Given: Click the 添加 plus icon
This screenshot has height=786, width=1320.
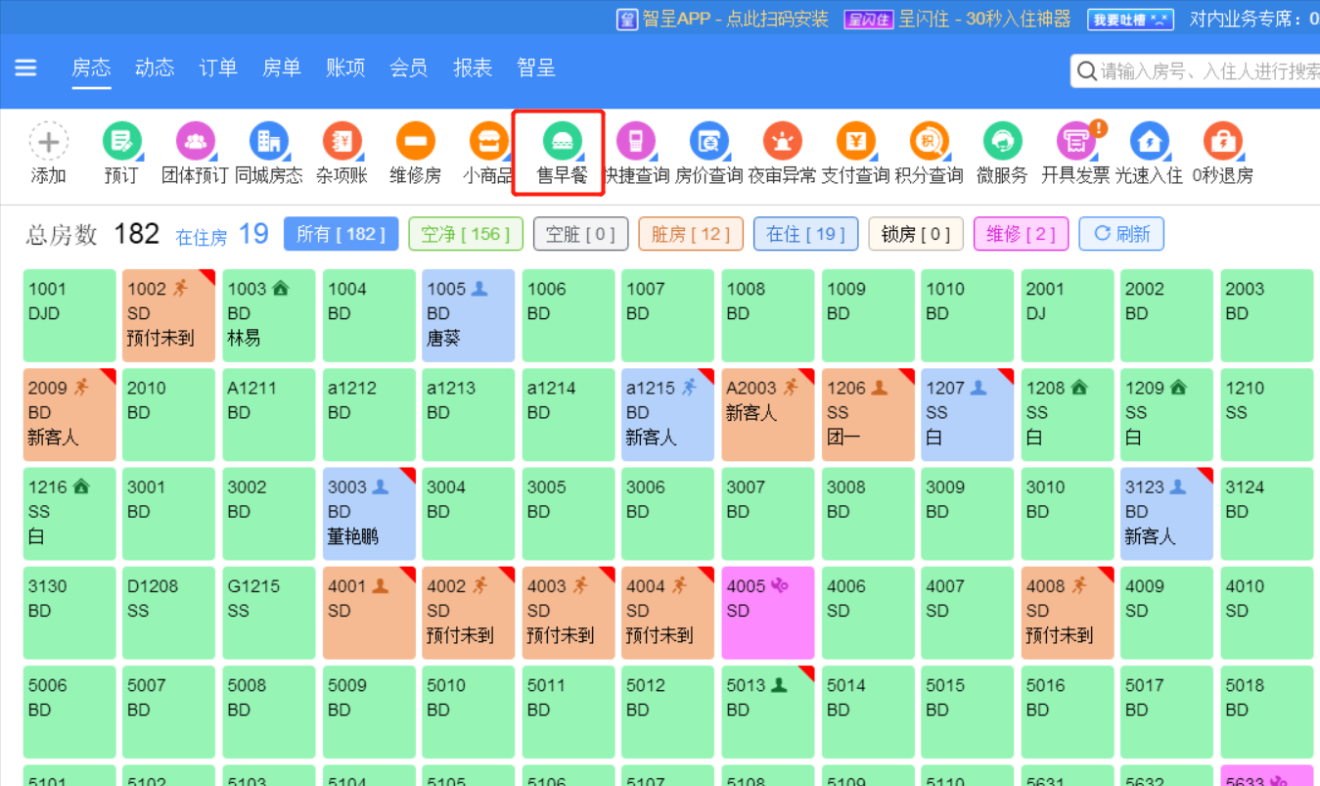Looking at the screenshot, I should pyautogui.click(x=48, y=142).
